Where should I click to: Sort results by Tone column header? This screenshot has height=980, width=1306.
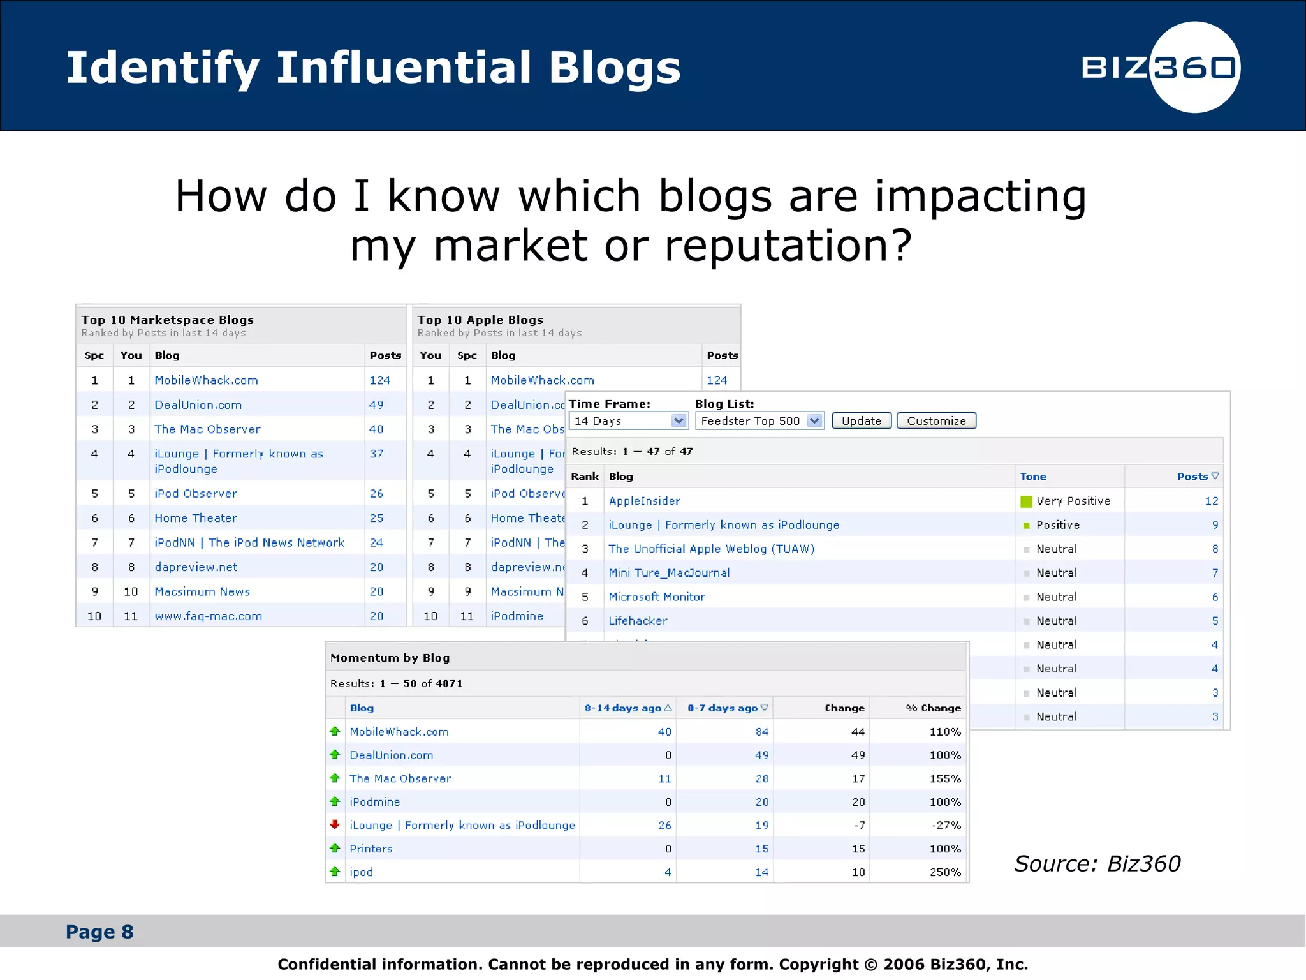click(1033, 477)
